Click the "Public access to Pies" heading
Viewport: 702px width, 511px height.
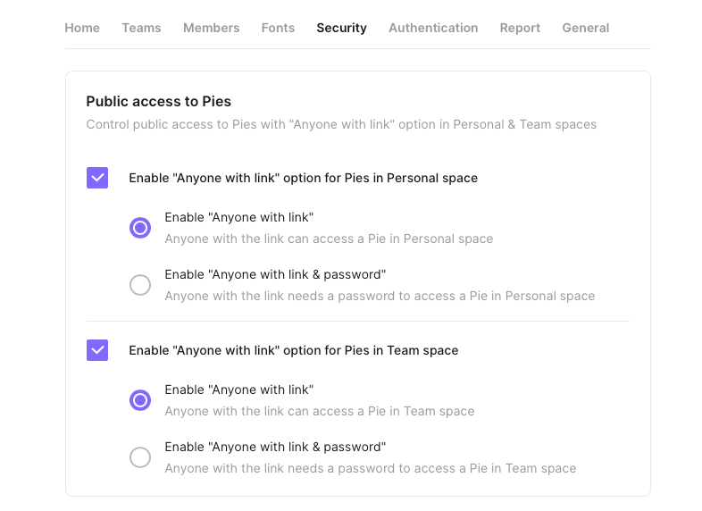159,102
